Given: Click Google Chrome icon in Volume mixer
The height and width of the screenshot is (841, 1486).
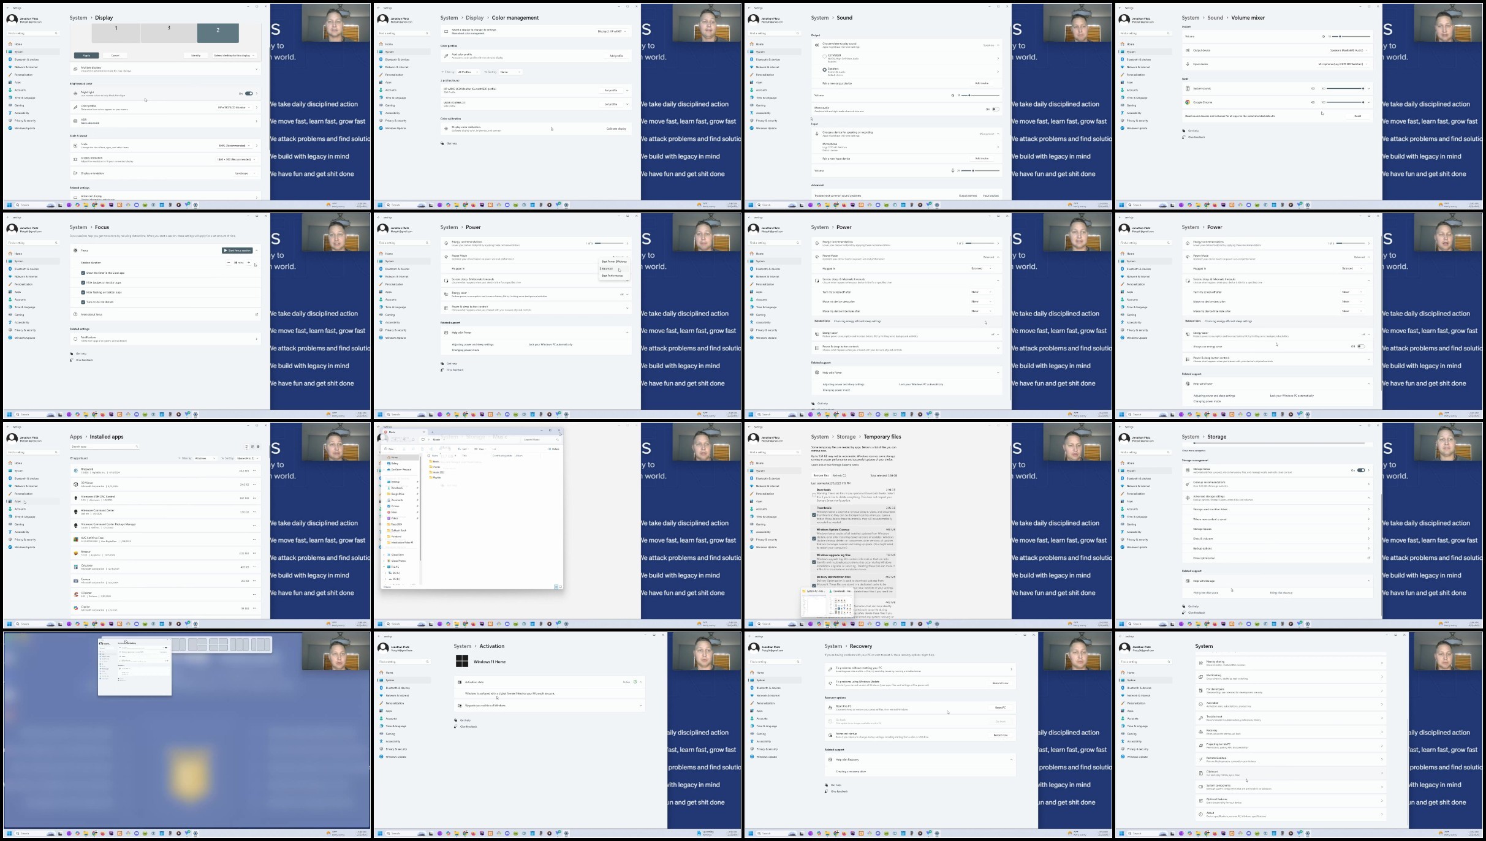Looking at the screenshot, I should [x=1188, y=102].
